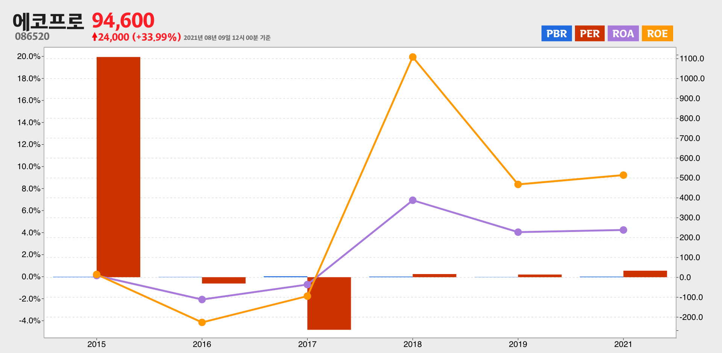Click the 2021 PER bar

coord(645,274)
